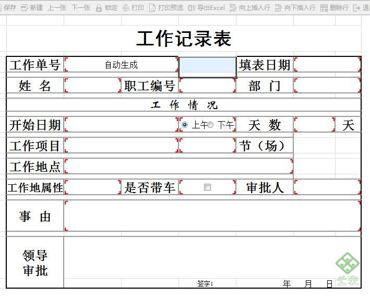Click the 年 text in signature row
Viewport: 370px width, 297px height.
287,283
